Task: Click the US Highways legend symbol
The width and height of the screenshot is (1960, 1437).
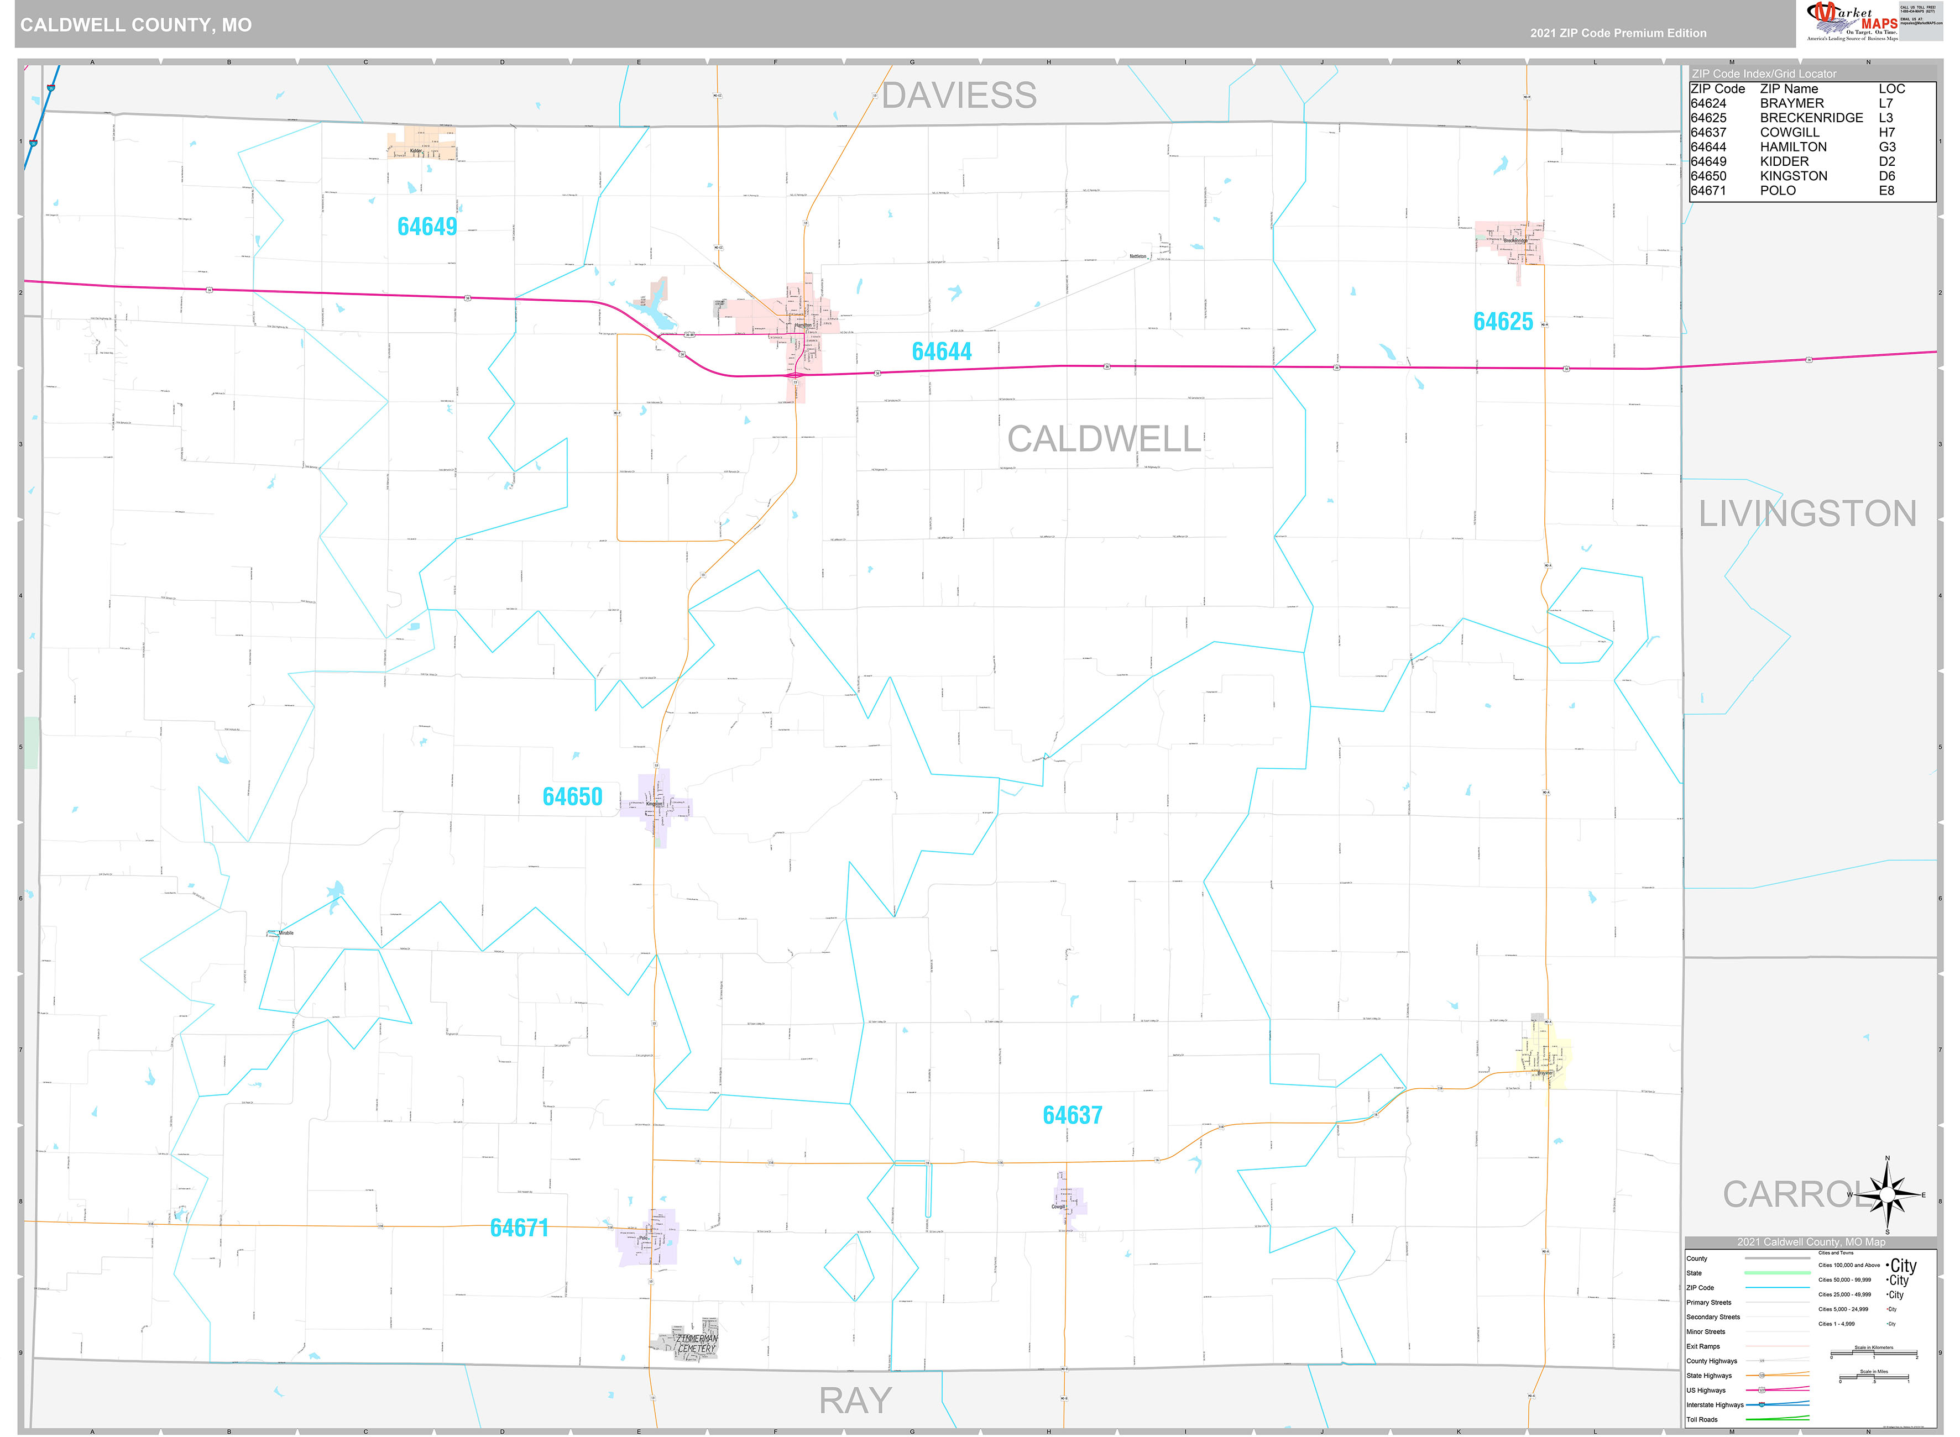Action: click(x=1763, y=1390)
